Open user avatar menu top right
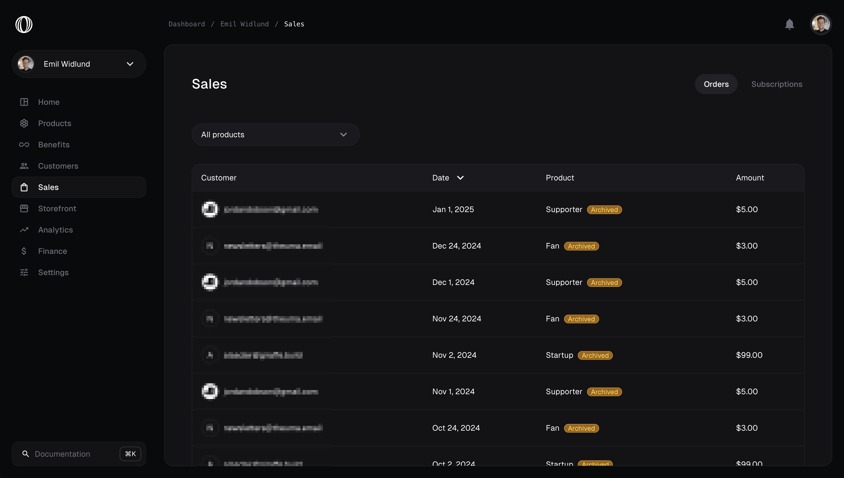 pos(820,24)
